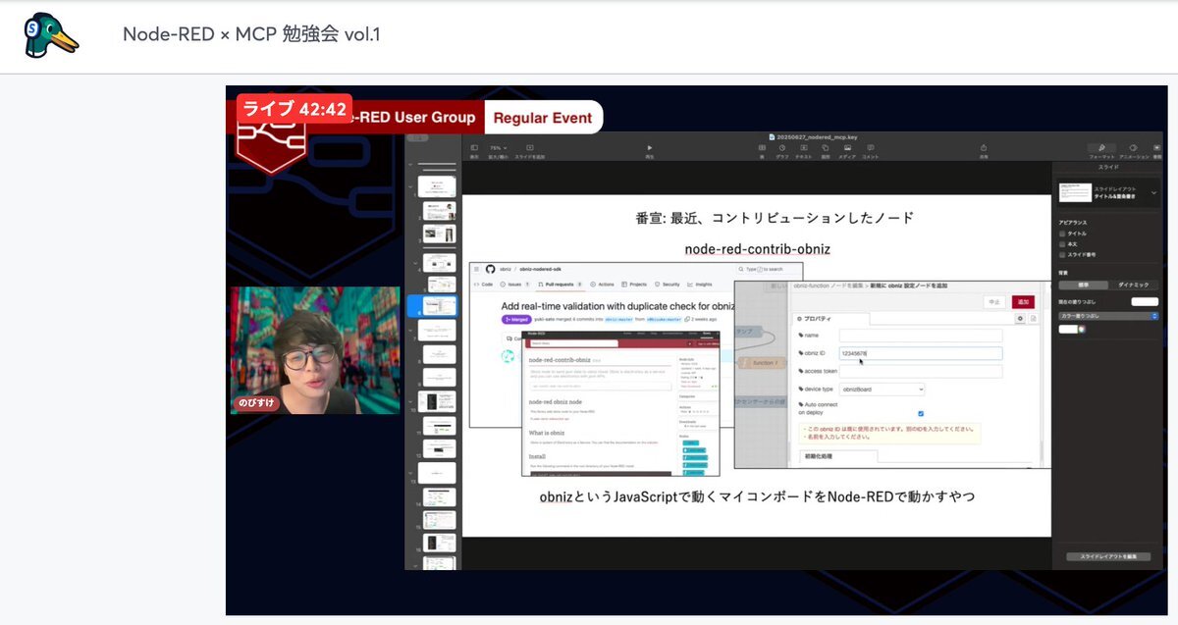Open the Format (フォーマット) inspector in Keynote
1178x625 pixels.
coord(1101,148)
